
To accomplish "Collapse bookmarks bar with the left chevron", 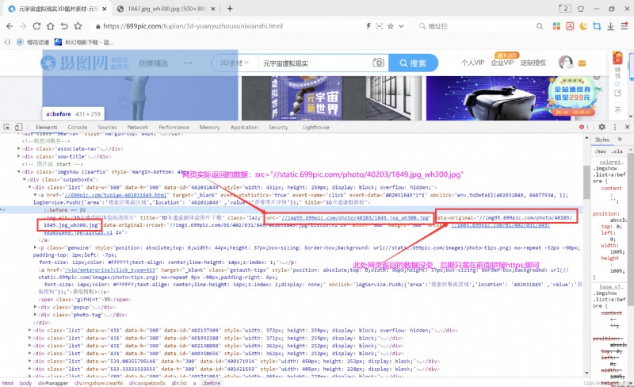I will 7,42.
